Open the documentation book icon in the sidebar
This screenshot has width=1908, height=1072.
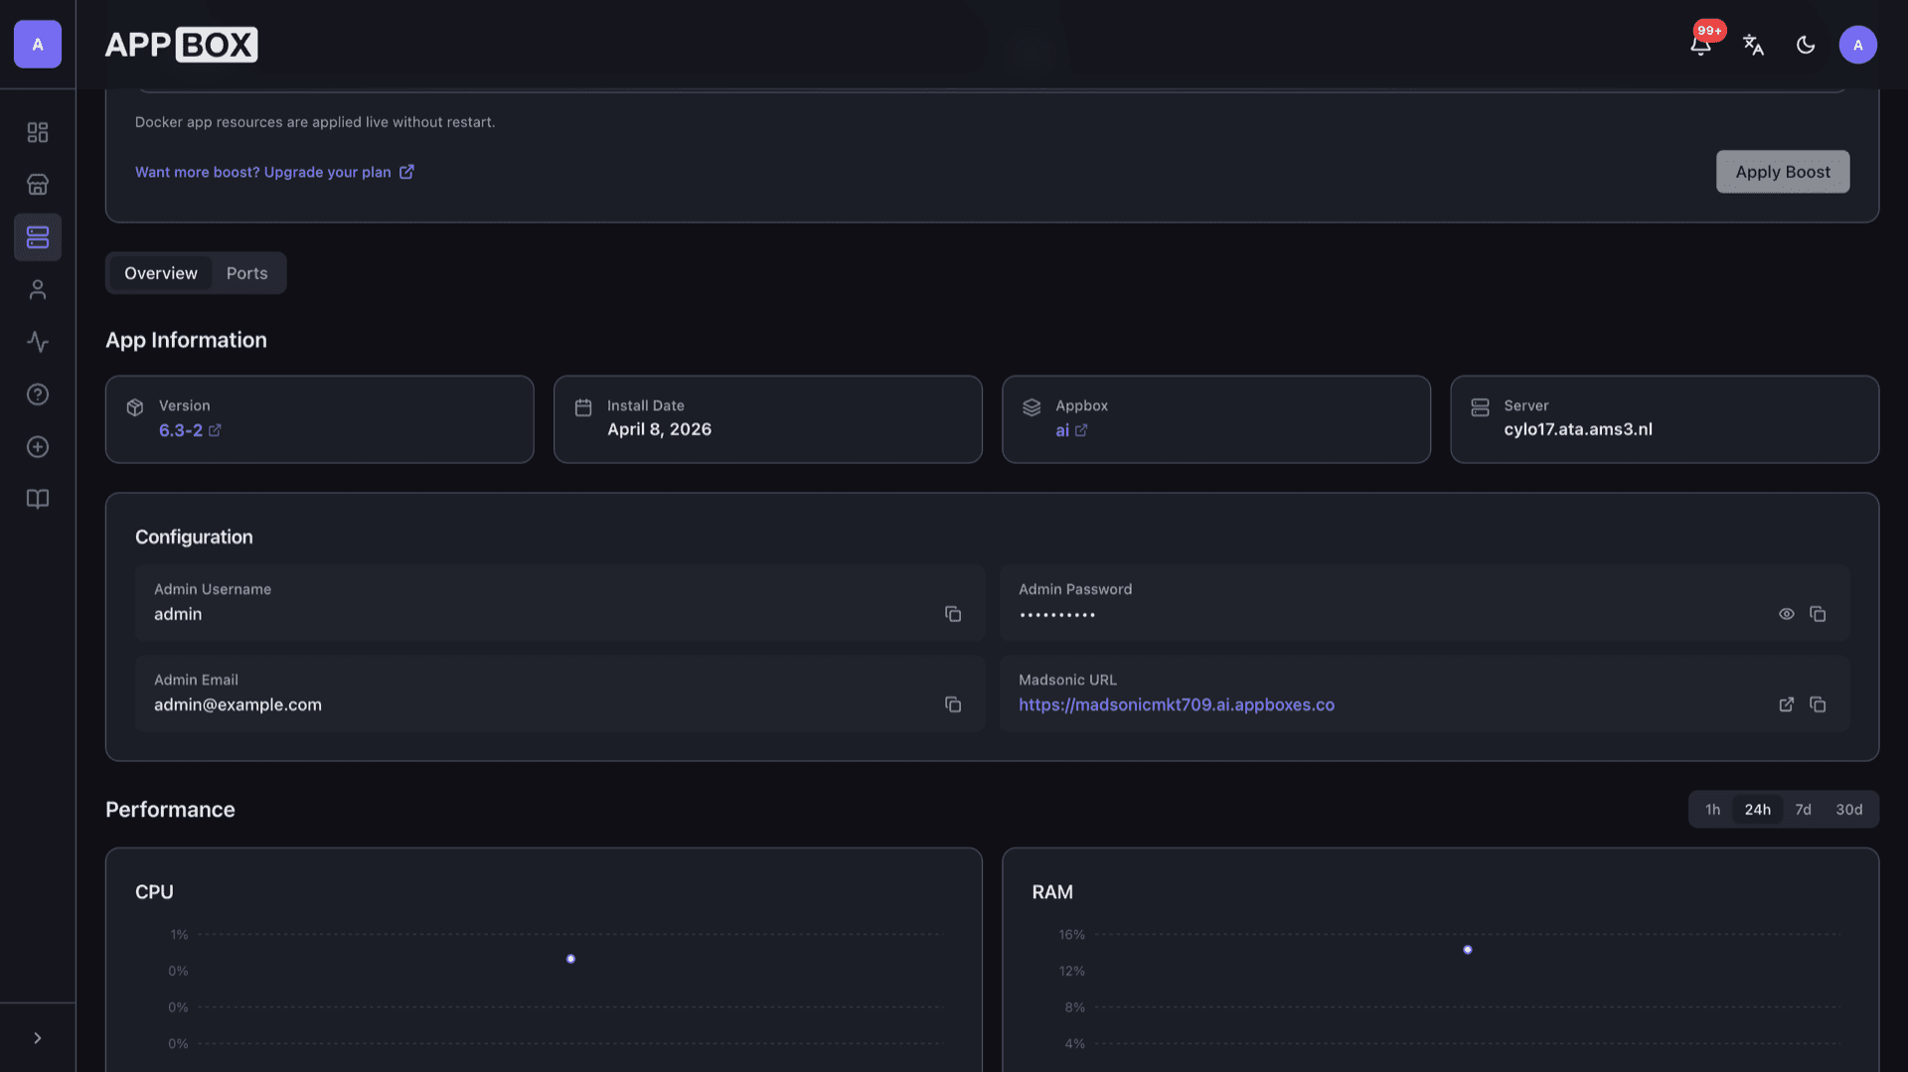tap(38, 499)
